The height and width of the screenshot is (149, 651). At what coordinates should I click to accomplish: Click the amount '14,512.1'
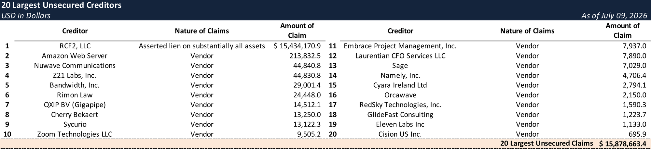click(x=307, y=105)
